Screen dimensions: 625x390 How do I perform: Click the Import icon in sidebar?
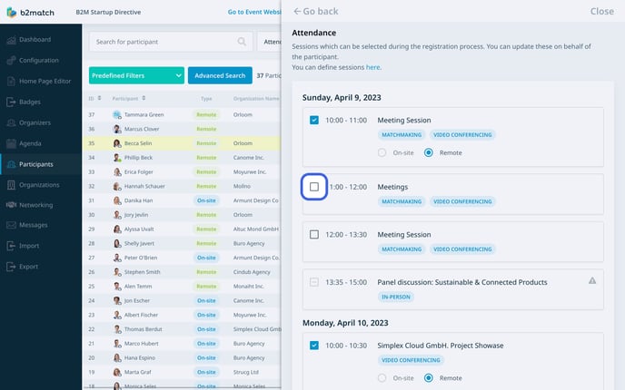click(x=11, y=246)
